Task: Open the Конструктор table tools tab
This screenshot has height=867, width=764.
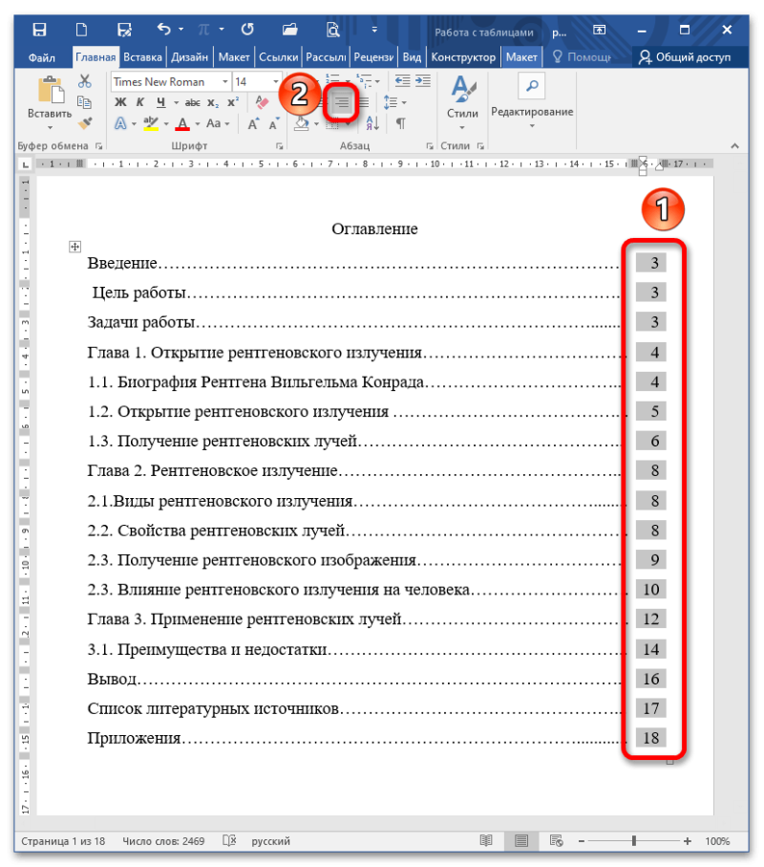Action: point(463,57)
